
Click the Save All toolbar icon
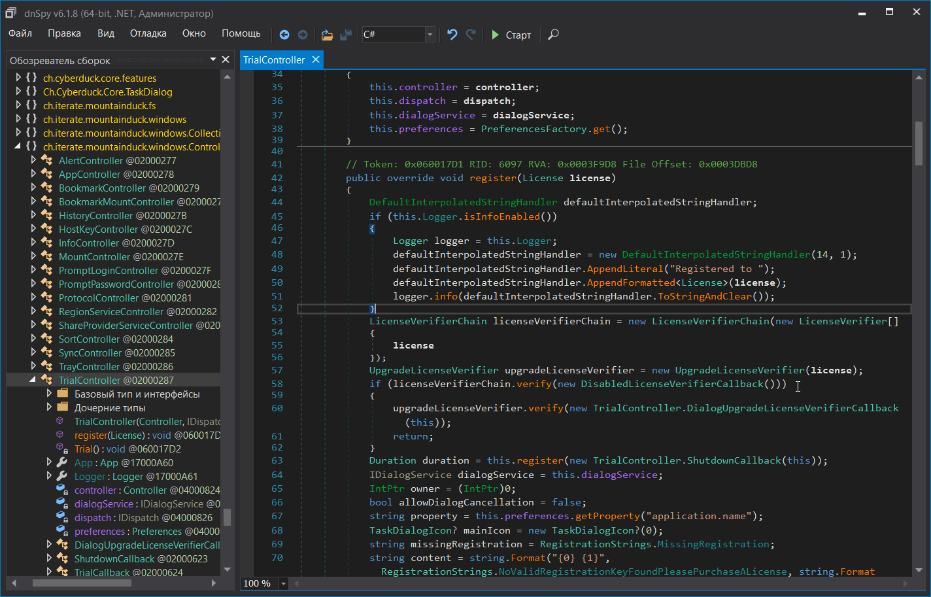click(x=346, y=35)
